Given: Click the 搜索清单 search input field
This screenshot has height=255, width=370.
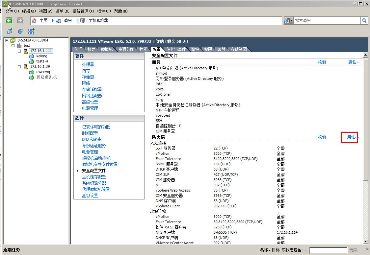Looking at the screenshot, I should click(327, 21).
